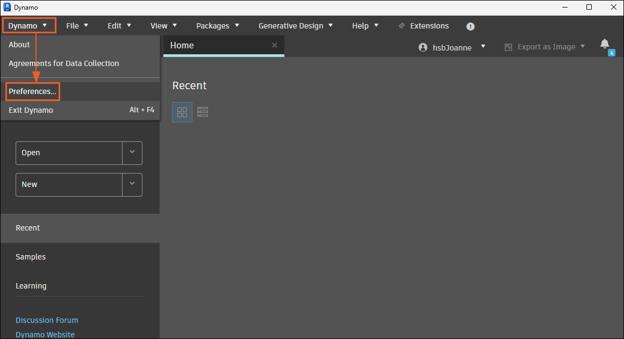
Task: Open the Generative Design menu
Action: coord(295,25)
